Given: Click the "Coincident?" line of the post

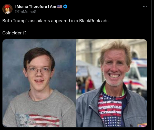Looking at the screenshot, I should [x=14, y=33].
